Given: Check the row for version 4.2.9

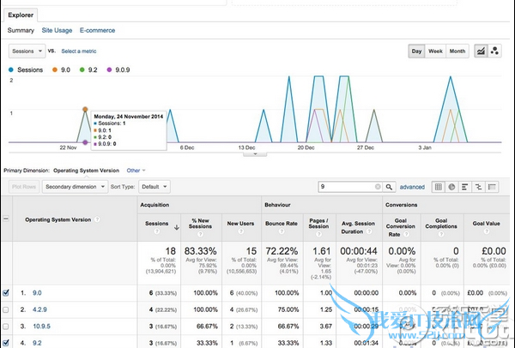Looking at the screenshot, I should pyautogui.click(x=8, y=310).
